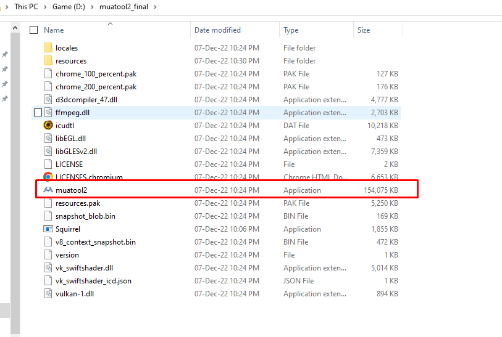Image resolution: width=502 pixels, height=337 pixels.
Task: Select the resources folder icon
Action: (x=49, y=61)
